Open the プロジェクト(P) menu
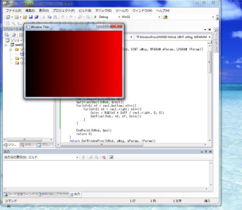The image size is (242, 210). [64, 11]
